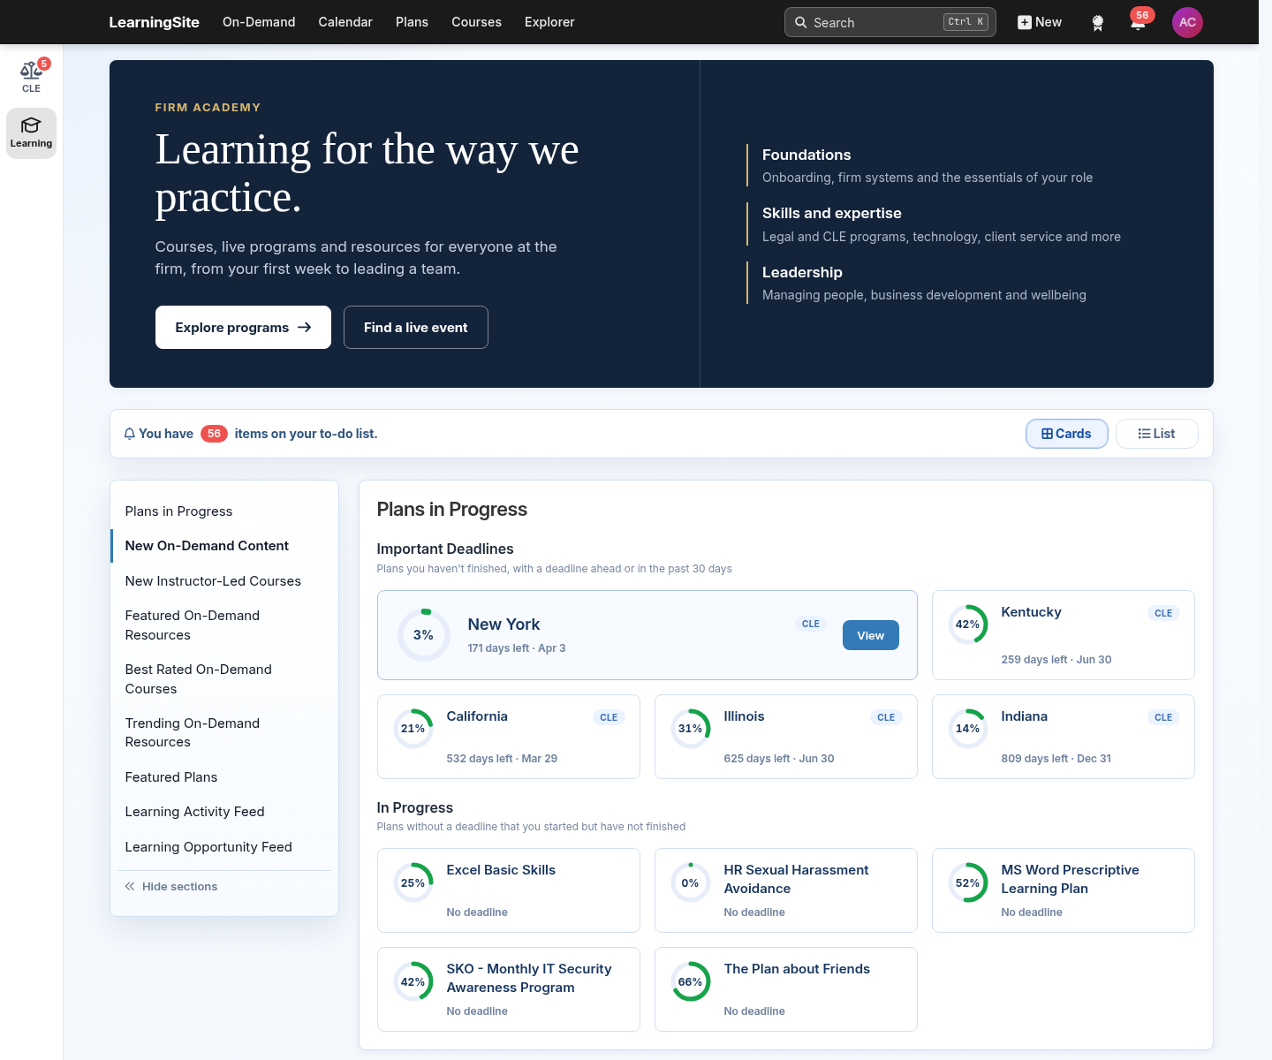Open SKO Monthly IT Security Awareness Program

(509, 989)
